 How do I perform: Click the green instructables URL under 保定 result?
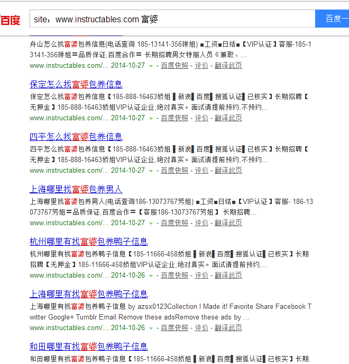click(x=69, y=118)
